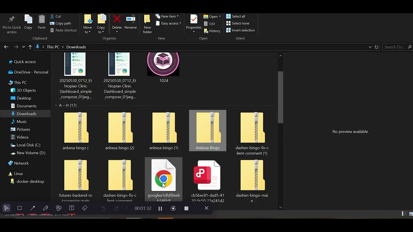Expand the Open dropdown arrow in ribbon

point(220,16)
